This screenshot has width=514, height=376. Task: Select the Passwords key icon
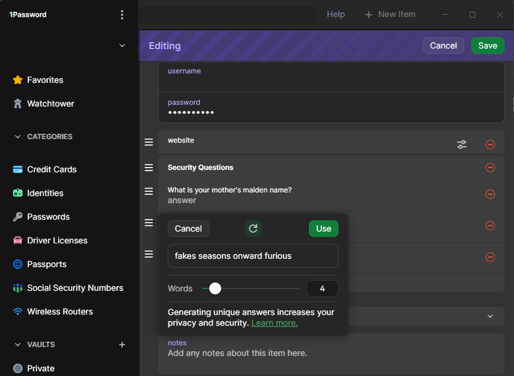point(17,217)
